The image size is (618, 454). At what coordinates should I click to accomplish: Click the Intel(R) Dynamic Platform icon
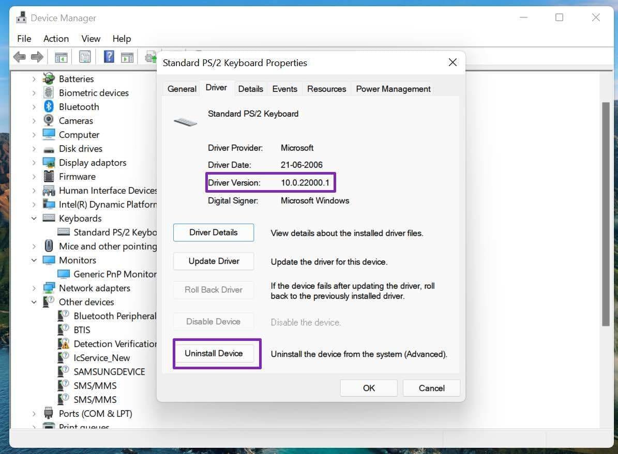[49, 204]
